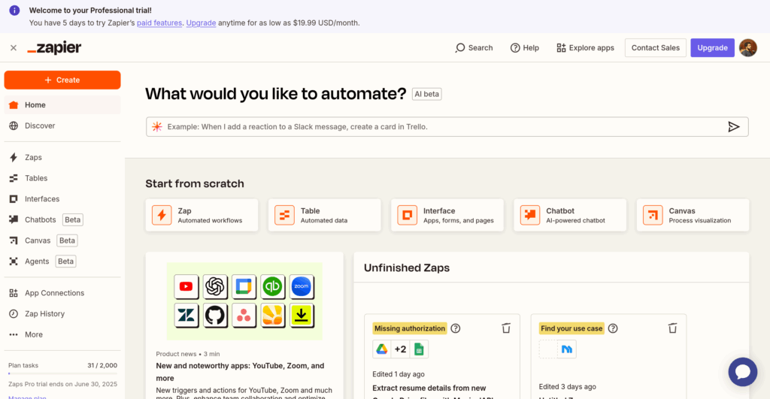Image resolution: width=770 pixels, height=399 pixels.
Task: Delete the Find your use case Zap
Action: 672,328
